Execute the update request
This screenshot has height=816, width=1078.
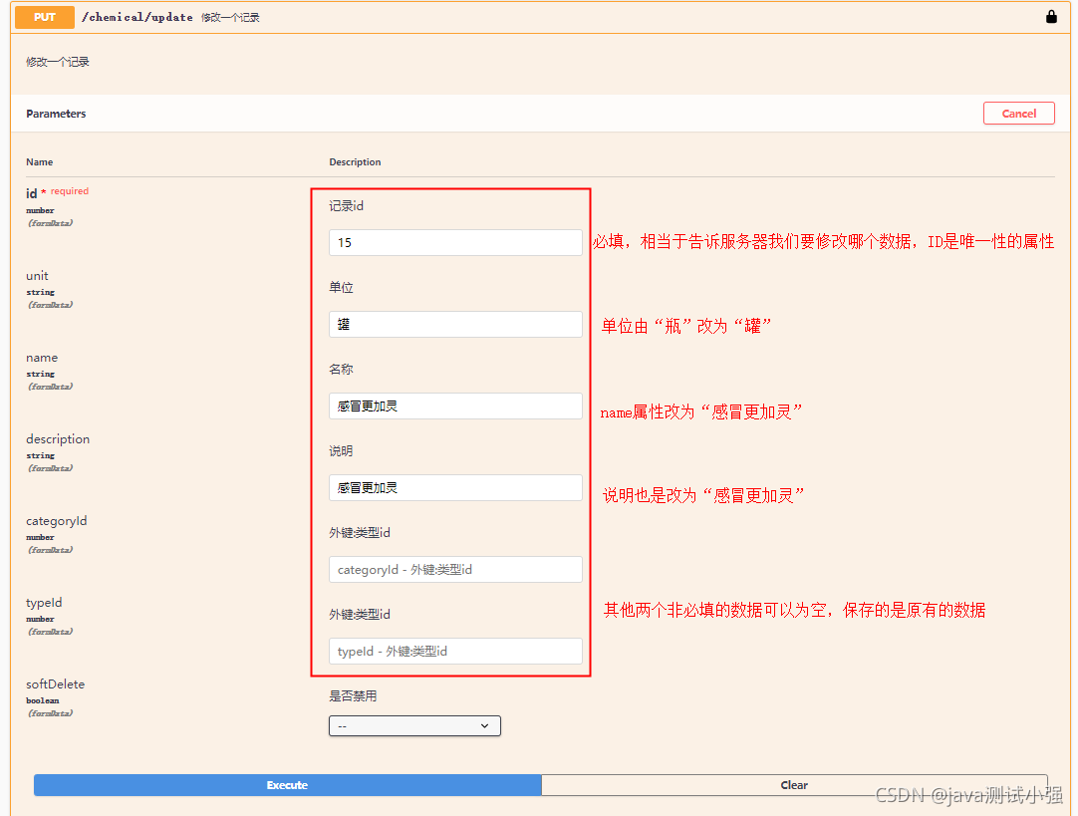coord(287,785)
